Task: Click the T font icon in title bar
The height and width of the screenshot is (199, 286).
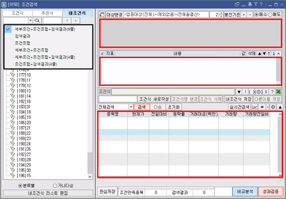Action: pos(256,4)
